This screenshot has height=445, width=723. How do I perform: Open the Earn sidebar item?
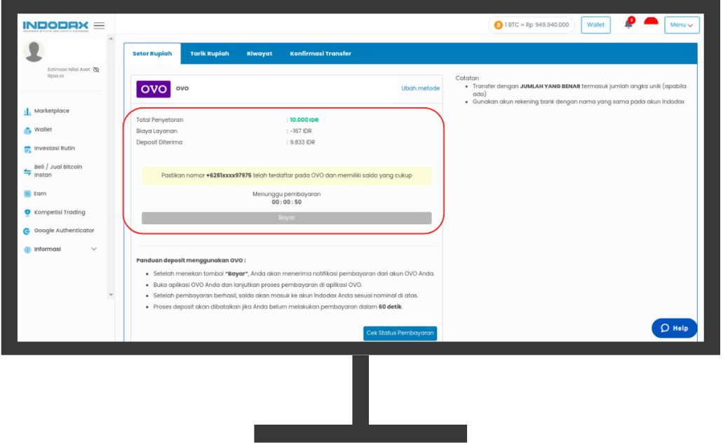tap(40, 194)
